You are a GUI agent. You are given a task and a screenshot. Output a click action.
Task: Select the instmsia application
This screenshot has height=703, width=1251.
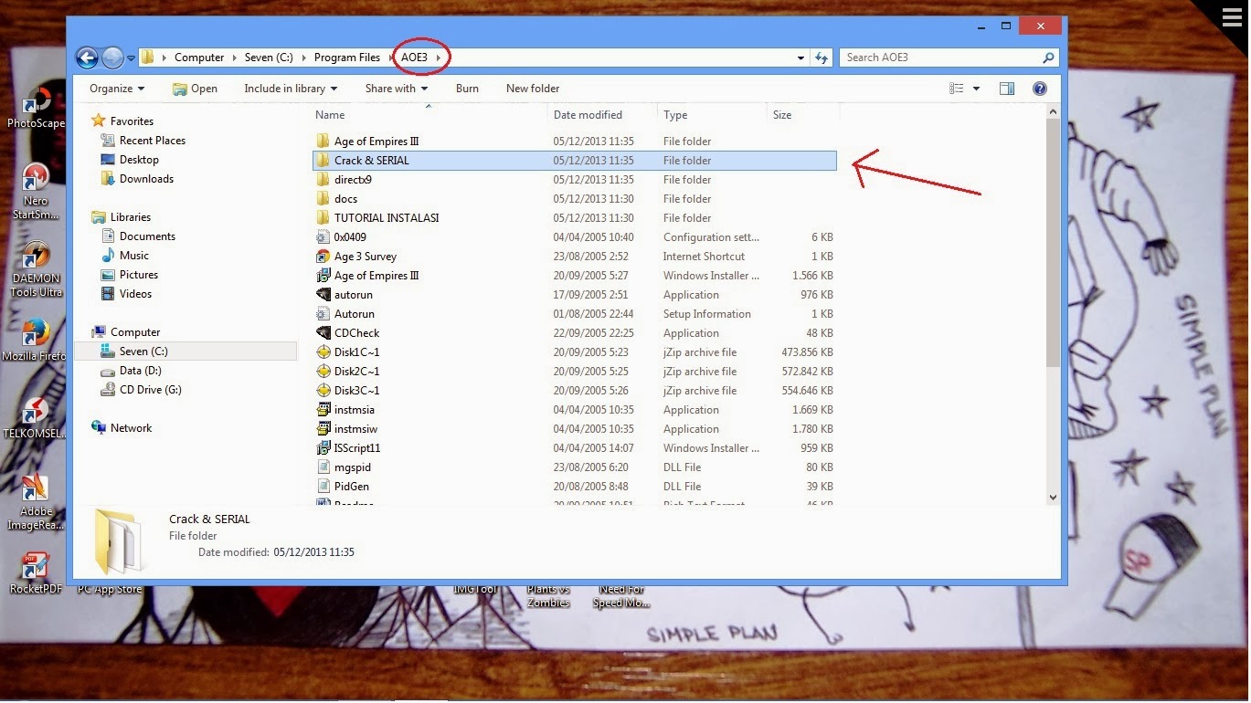point(574,410)
